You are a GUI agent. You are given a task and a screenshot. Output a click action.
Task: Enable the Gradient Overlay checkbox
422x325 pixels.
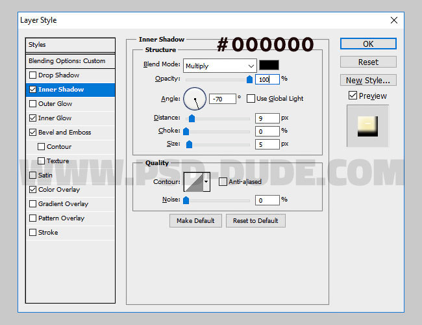coord(32,203)
